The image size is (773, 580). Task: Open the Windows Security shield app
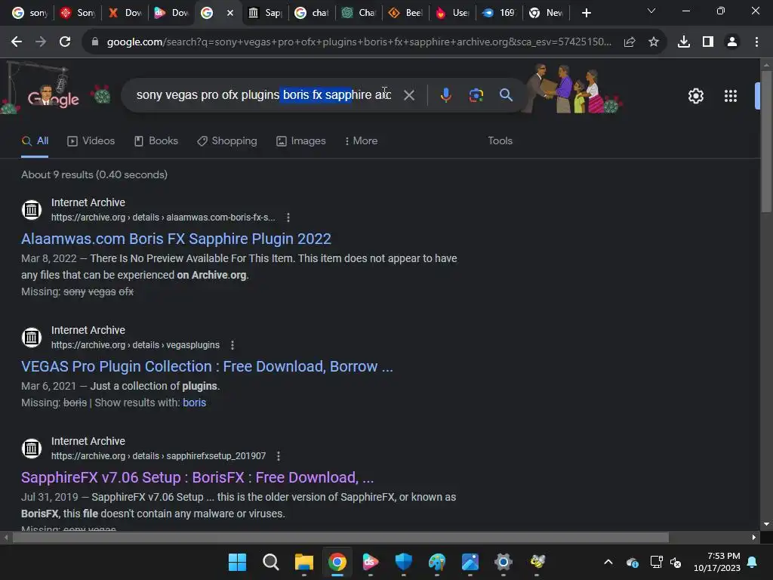tap(403, 562)
